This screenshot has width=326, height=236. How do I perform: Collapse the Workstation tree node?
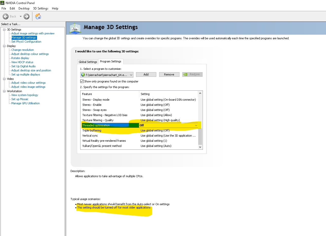[x=4, y=91]
